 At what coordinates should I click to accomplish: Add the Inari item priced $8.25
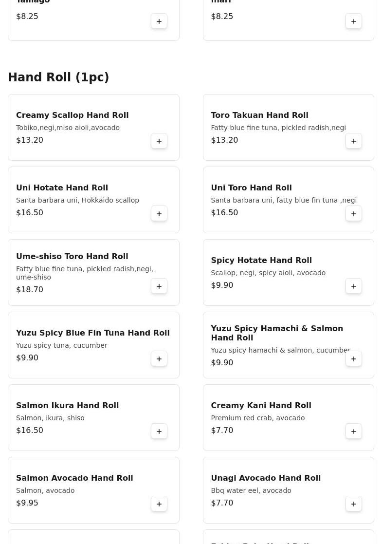(354, 21)
